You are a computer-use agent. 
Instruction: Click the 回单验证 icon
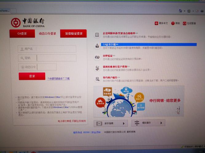tap(97, 57)
